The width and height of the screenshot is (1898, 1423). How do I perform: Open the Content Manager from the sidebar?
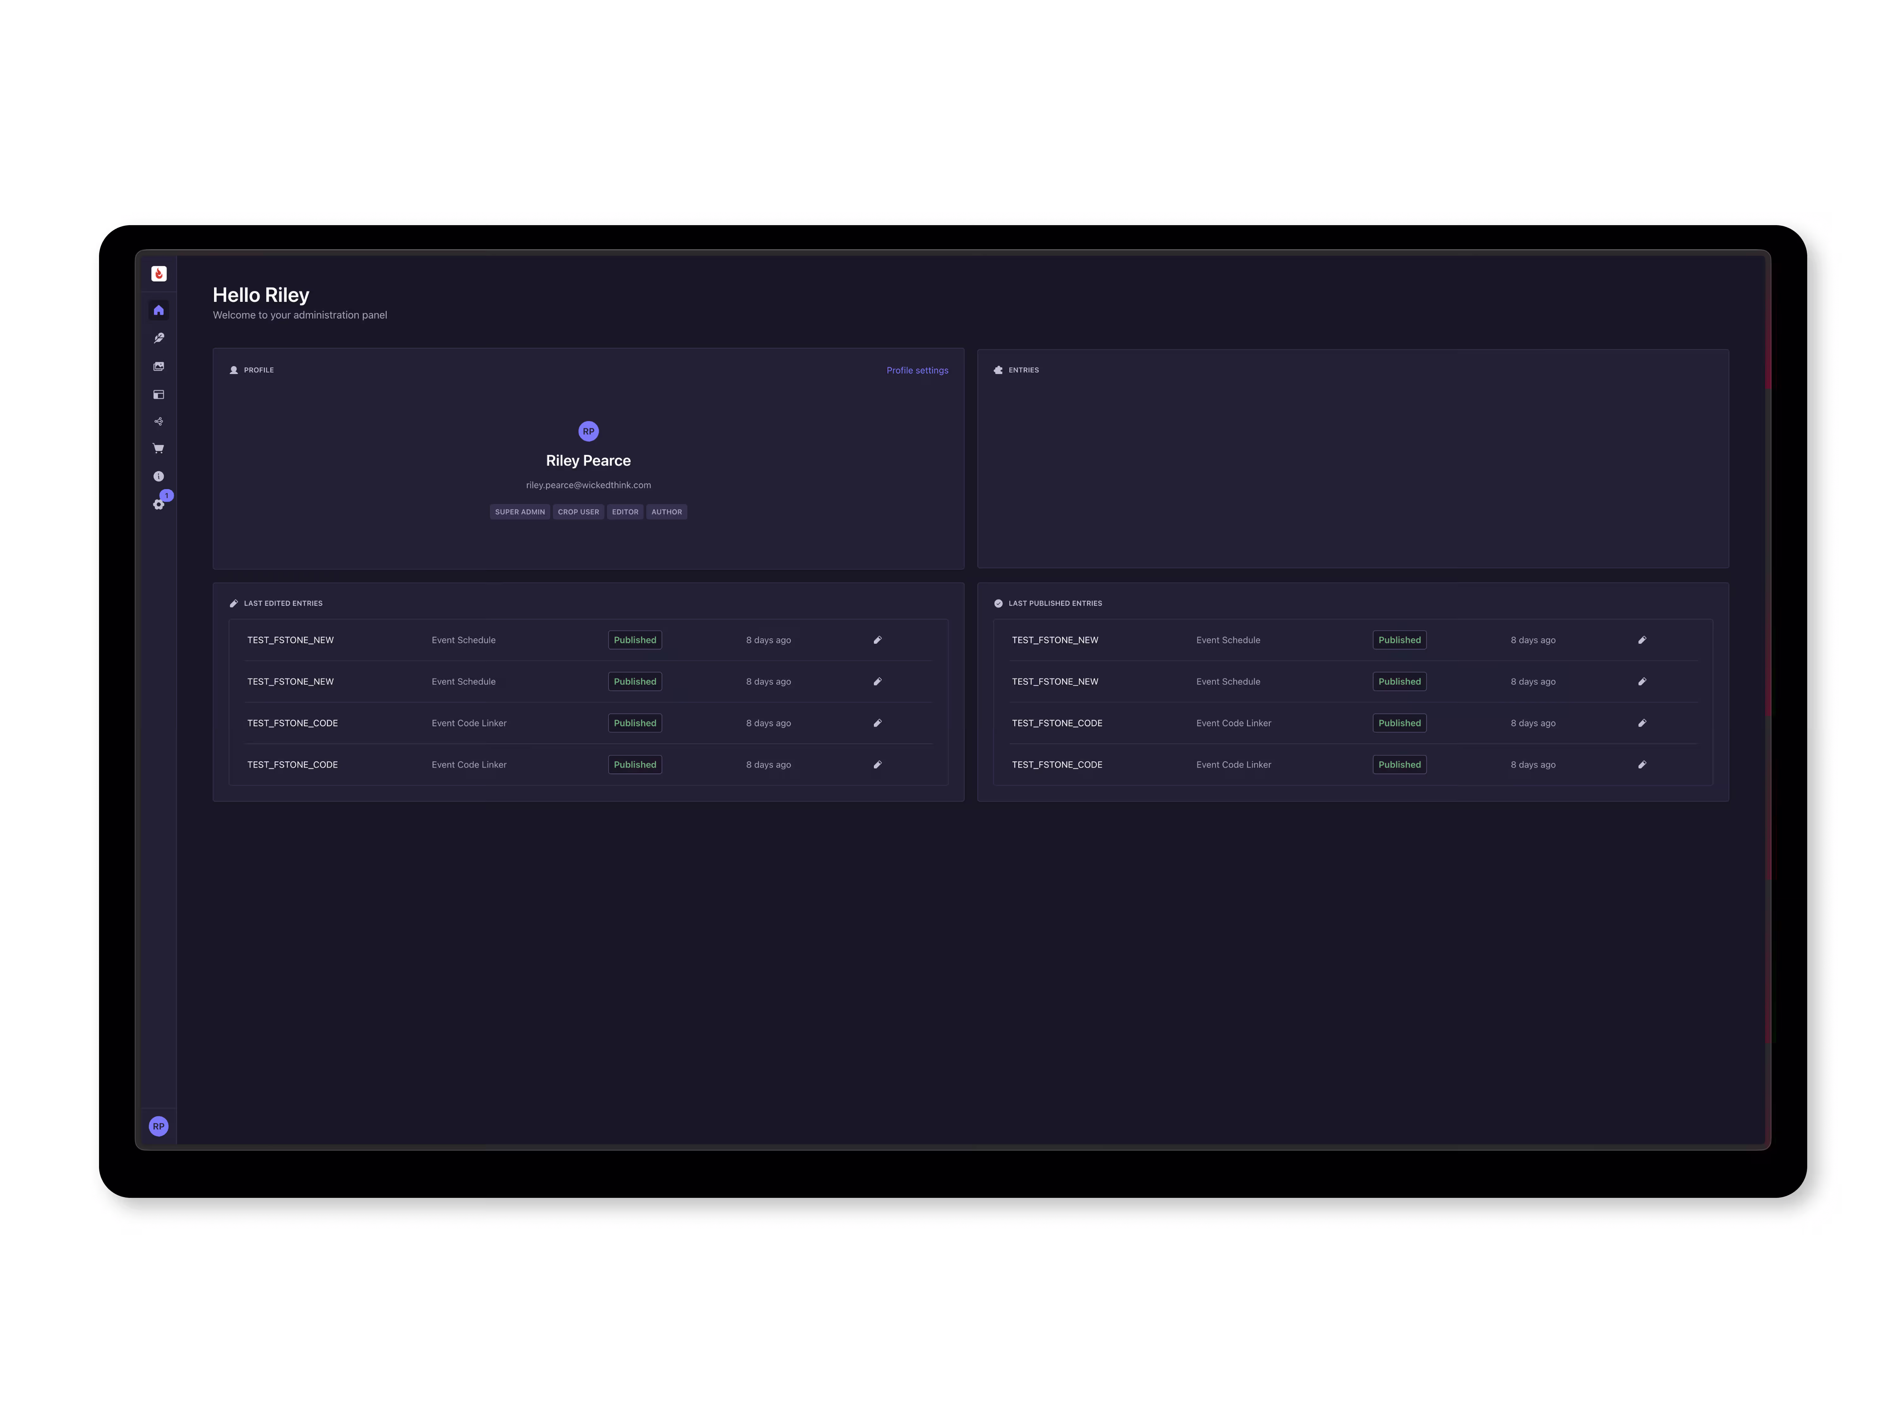click(x=159, y=337)
